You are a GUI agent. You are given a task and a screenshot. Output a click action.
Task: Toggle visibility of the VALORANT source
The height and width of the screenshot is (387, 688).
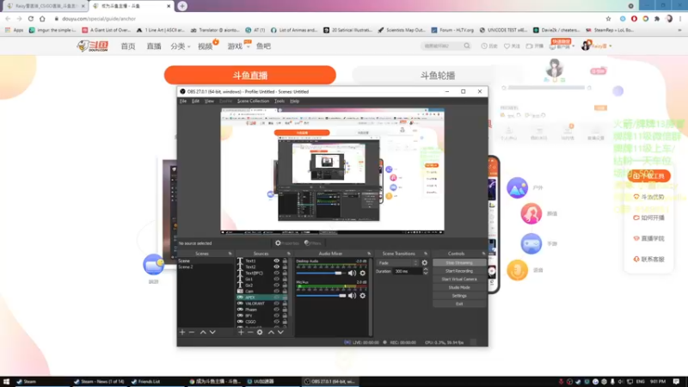pyautogui.click(x=276, y=304)
